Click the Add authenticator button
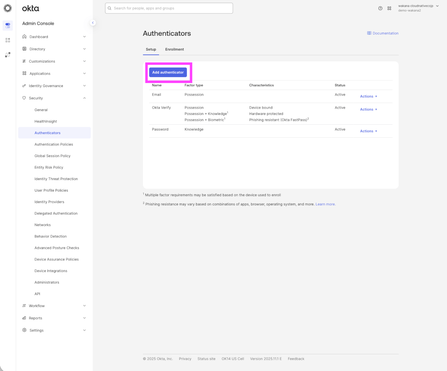 pos(168,72)
